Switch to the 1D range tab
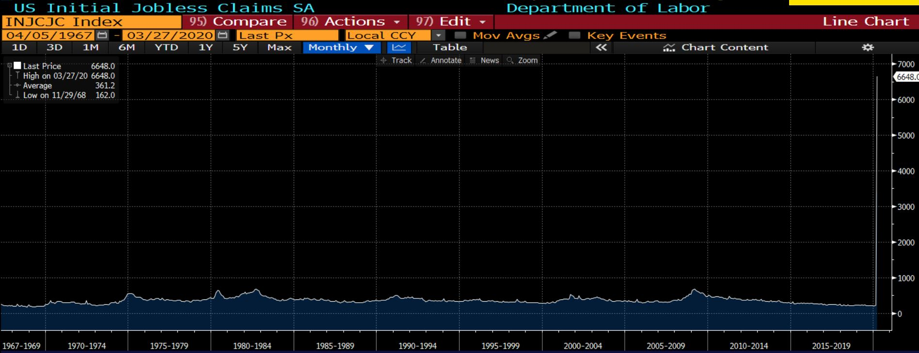Viewport: 919px width, 353px height. tap(19, 47)
